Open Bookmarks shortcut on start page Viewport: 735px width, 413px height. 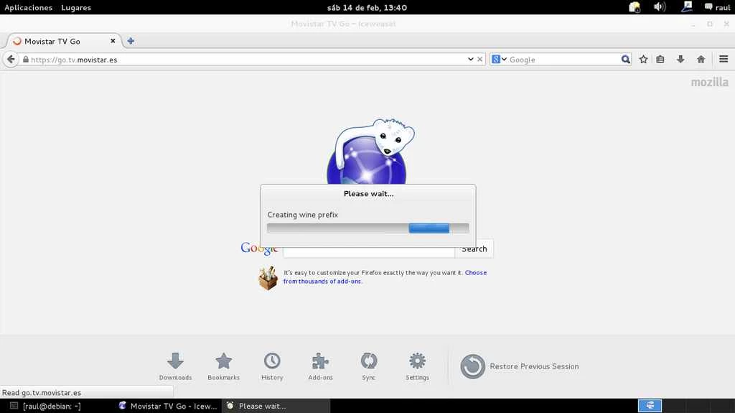pyautogui.click(x=224, y=366)
